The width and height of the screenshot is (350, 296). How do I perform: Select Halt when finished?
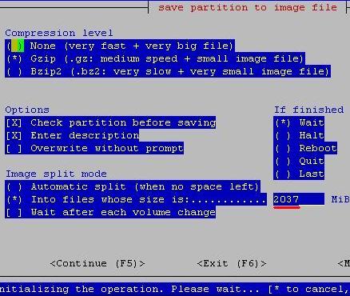(299, 135)
